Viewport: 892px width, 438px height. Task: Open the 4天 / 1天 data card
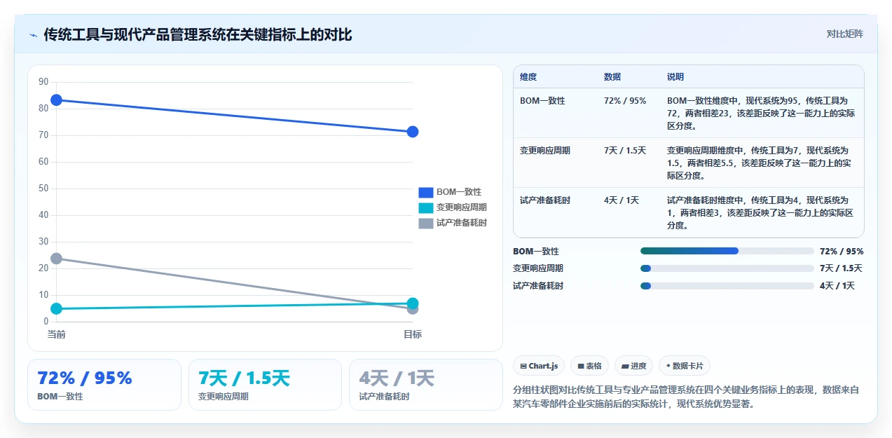426,385
